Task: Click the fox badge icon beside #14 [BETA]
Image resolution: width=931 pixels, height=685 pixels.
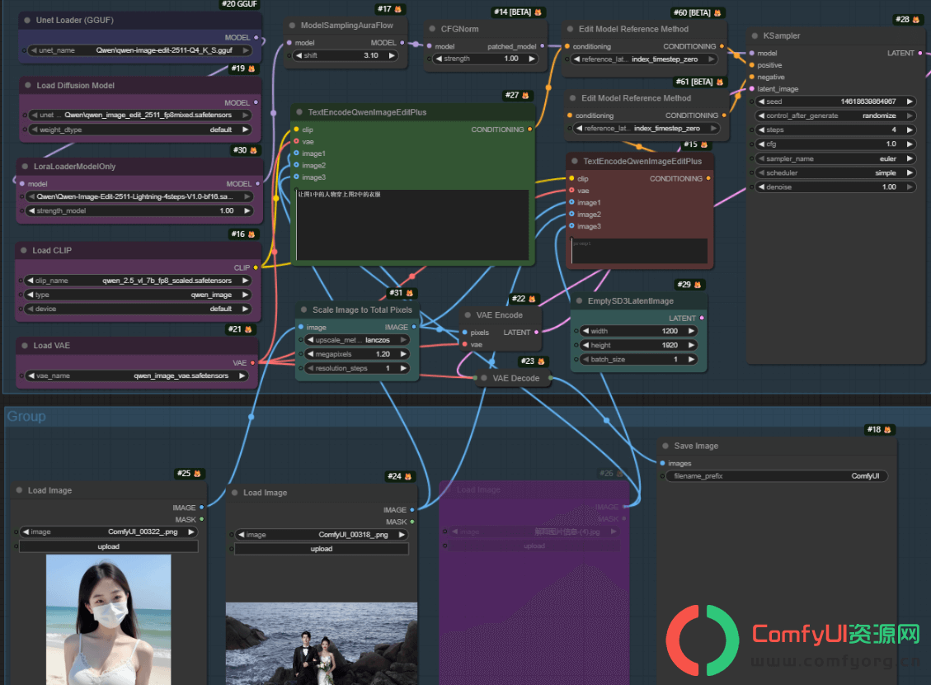Action: coord(538,12)
